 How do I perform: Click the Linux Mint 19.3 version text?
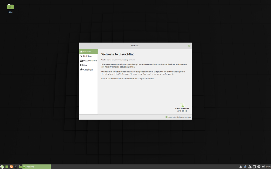(x=182, y=109)
